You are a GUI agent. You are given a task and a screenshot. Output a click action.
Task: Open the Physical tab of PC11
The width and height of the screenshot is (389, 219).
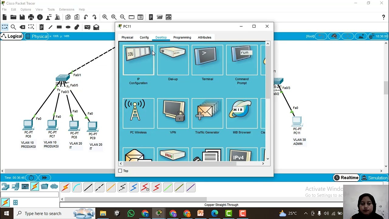[x=127, y=37]
